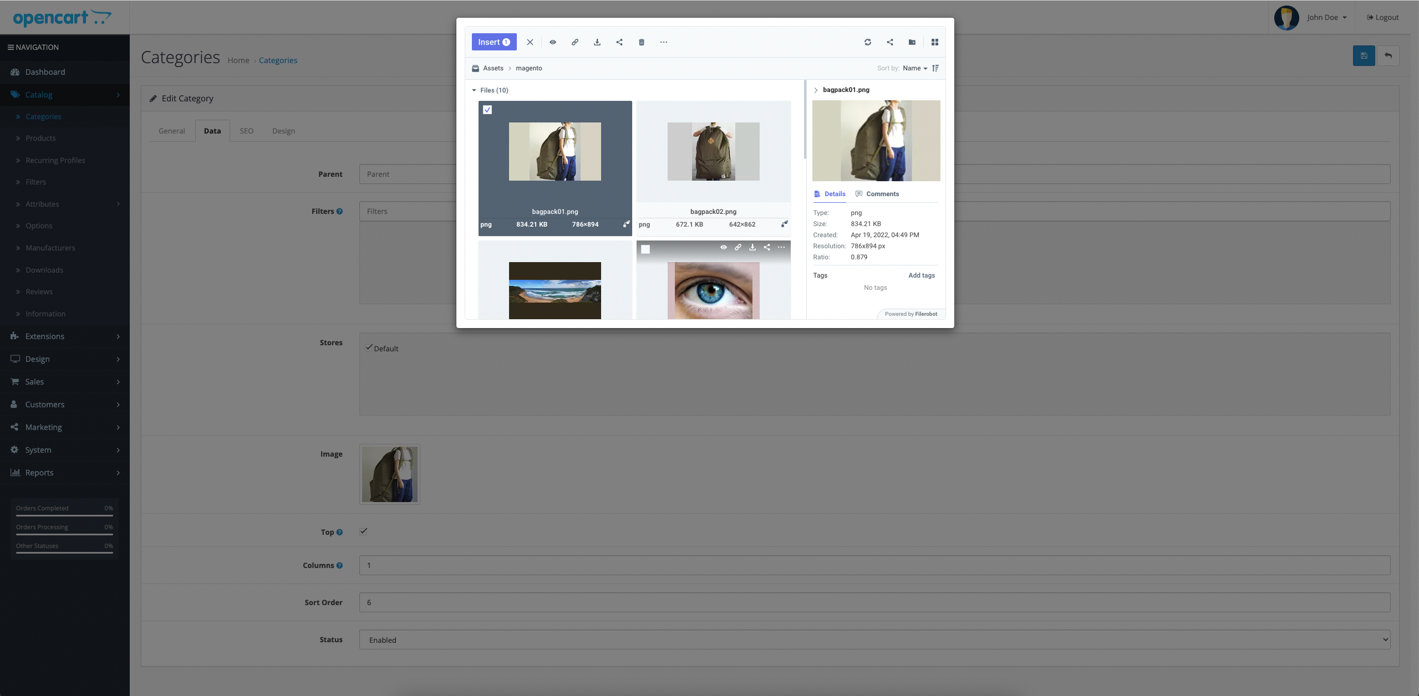Expand the Design menu in sidebar

point(65,359)
